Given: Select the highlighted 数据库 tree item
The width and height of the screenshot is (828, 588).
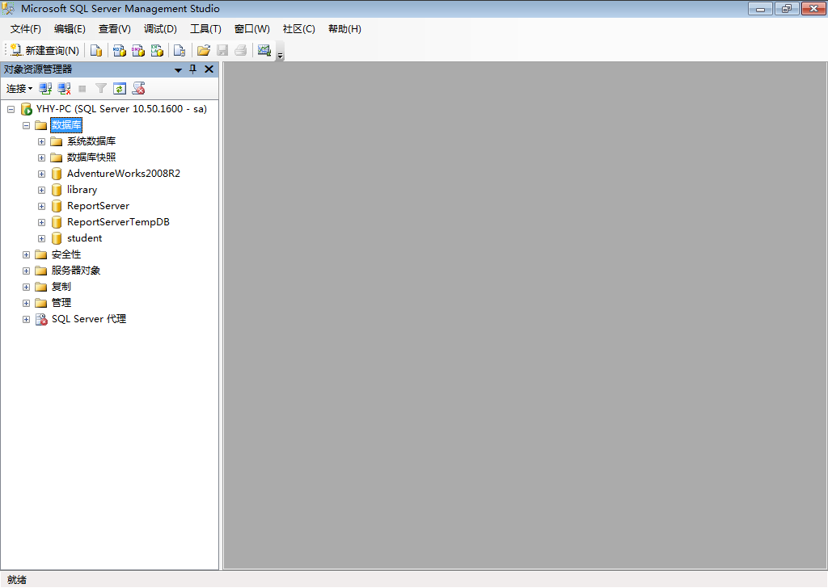Looking at the screenshot, I should [x=66, y=125].
